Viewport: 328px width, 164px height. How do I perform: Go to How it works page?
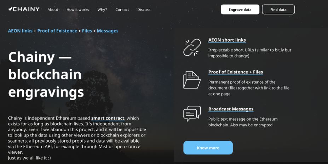point(78,10)
